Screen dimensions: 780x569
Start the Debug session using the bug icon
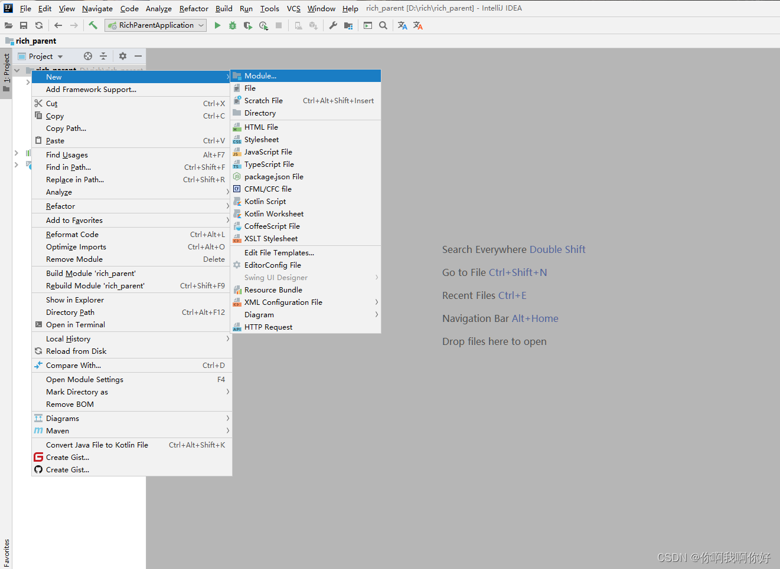click(x=233, y=25)
